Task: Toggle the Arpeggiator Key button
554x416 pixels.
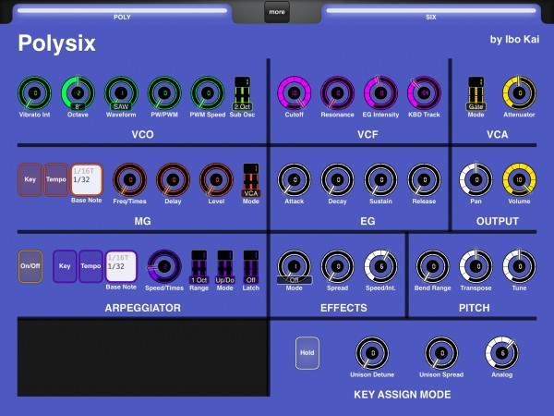Action: (65, 266)
